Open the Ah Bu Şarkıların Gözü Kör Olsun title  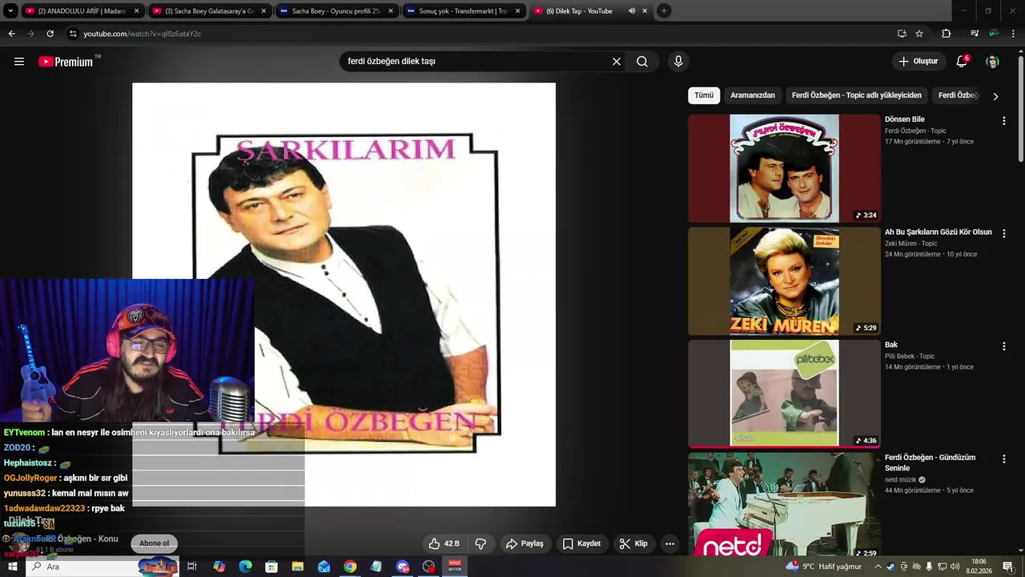[939, 232]
